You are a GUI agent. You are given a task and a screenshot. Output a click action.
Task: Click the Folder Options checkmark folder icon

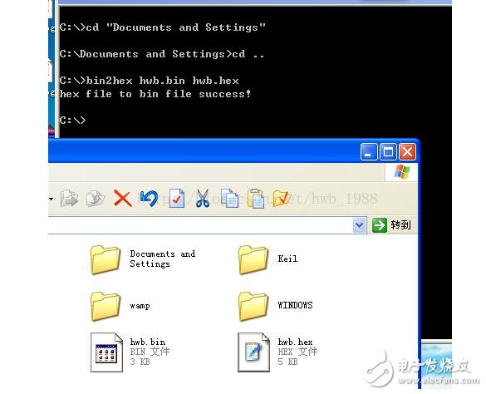pyautogui.click(x=281, y=198)
